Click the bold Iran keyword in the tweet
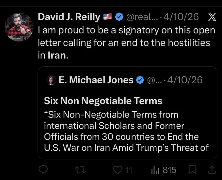The height and width of the screenshot is (180, 222). pyautogui.click(x=57, y=55)
